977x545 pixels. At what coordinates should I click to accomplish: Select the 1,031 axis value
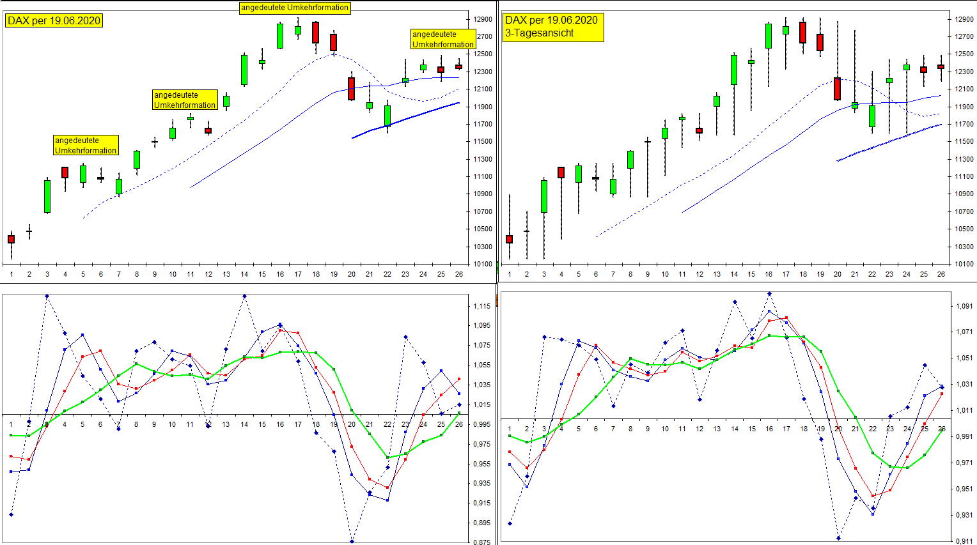(x=964, y=385)
